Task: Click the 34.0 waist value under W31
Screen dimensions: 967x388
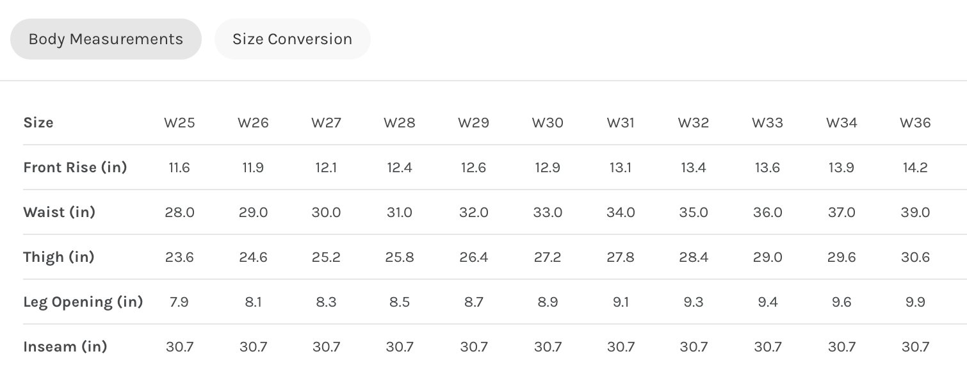Action: [621, 212]
